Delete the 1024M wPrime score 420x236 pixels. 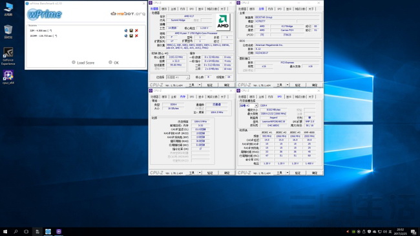tap(136, 36)
